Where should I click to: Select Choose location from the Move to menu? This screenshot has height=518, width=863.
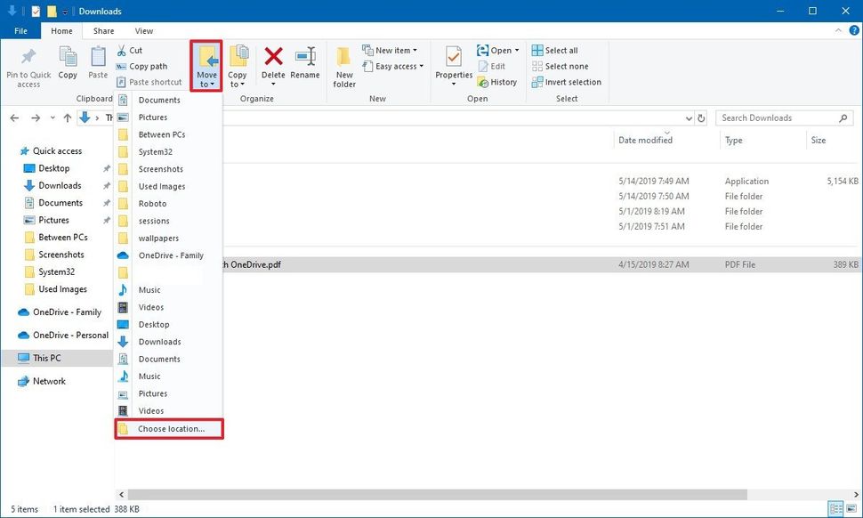coord(169,428)
